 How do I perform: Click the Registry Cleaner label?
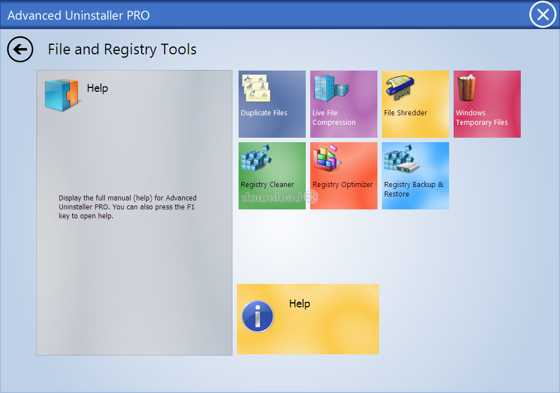(267, 185)
